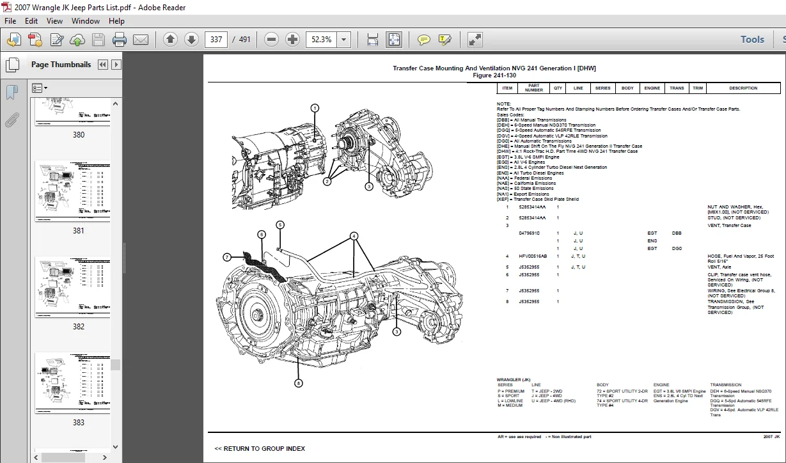Click the Save floppy disk icon

(98, 40)
